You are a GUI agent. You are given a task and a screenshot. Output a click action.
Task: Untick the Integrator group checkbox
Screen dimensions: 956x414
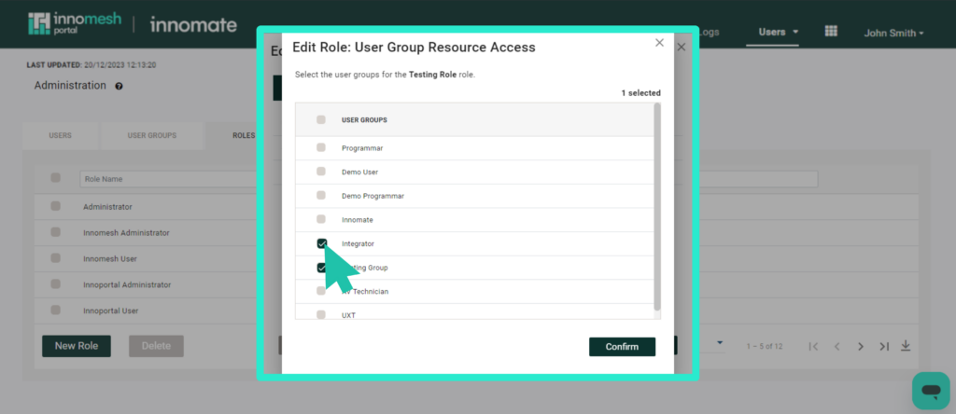tap(321, 243)
